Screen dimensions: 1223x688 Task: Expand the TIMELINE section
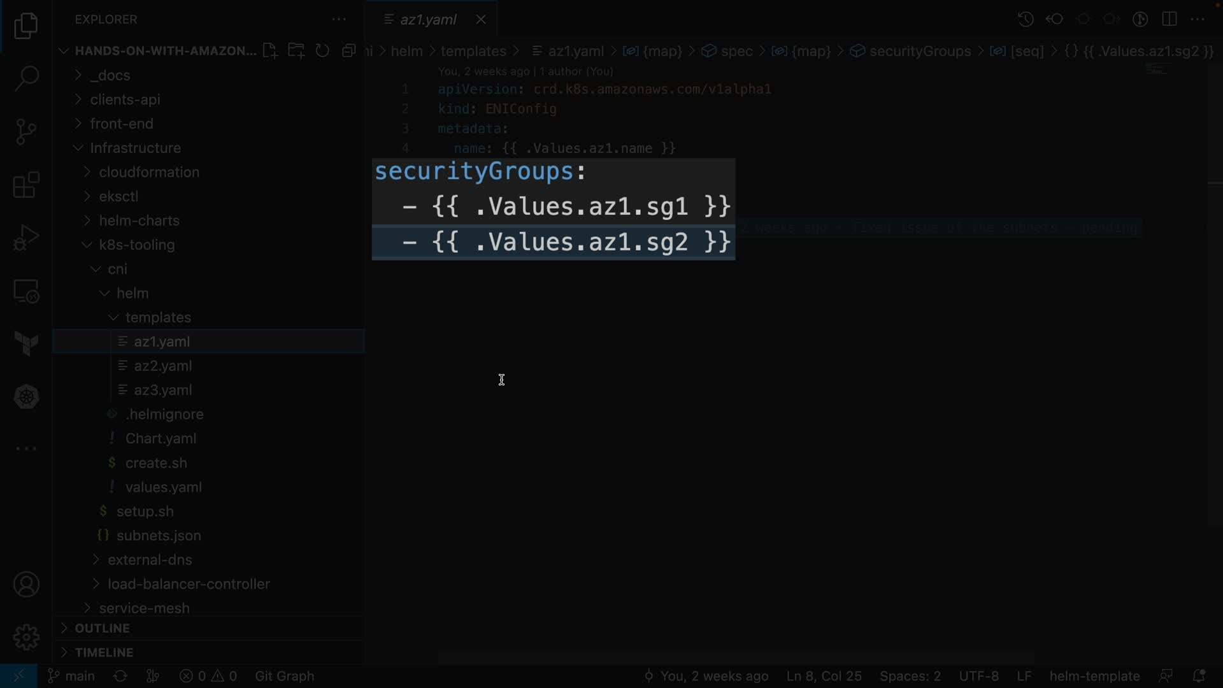tap(104, 652)
